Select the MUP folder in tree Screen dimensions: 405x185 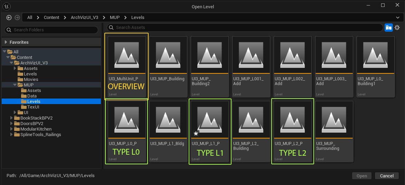(51, 85)
